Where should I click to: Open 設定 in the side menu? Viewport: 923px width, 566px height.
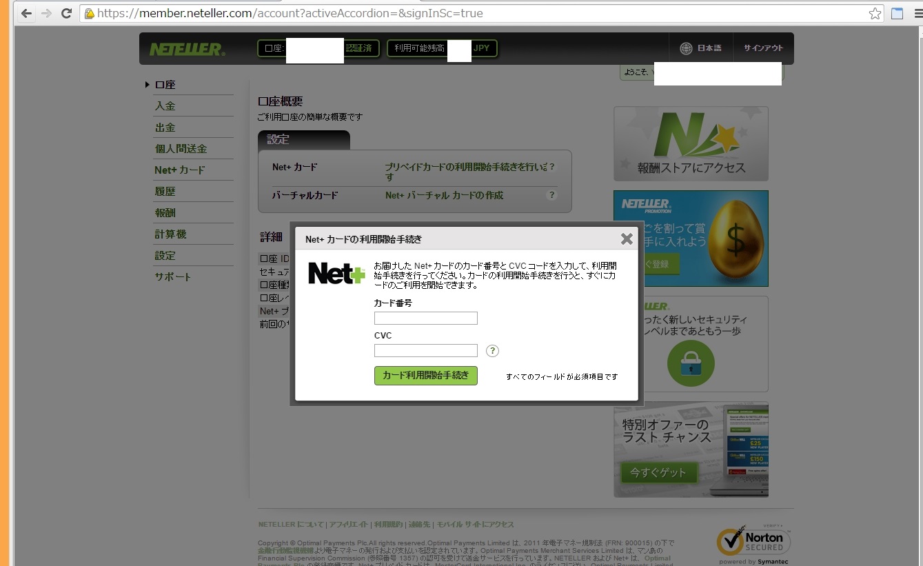(x=165, y=256)
